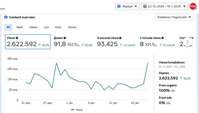Select the Videos tab
The width and height of the screenshot is (199, 113).
point(33,27)
